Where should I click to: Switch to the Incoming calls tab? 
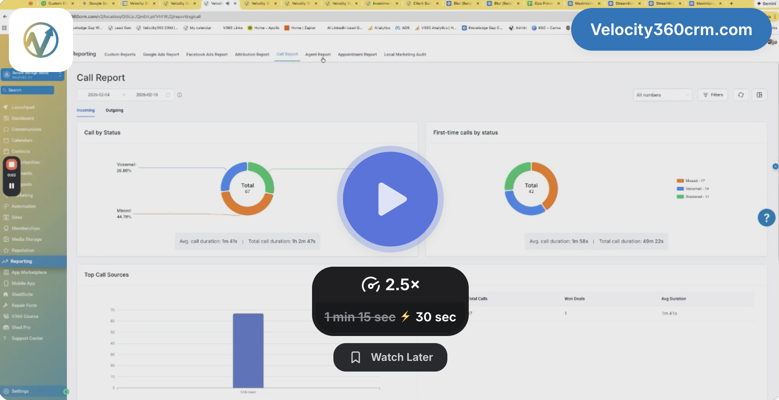click(x=85, y=111)
